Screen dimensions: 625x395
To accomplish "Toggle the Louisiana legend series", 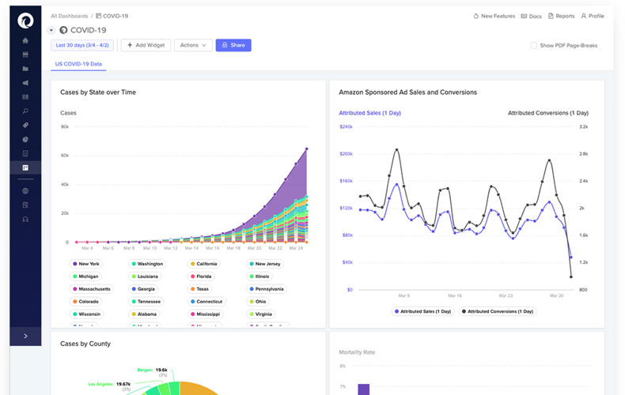I will tap(145, 276).
